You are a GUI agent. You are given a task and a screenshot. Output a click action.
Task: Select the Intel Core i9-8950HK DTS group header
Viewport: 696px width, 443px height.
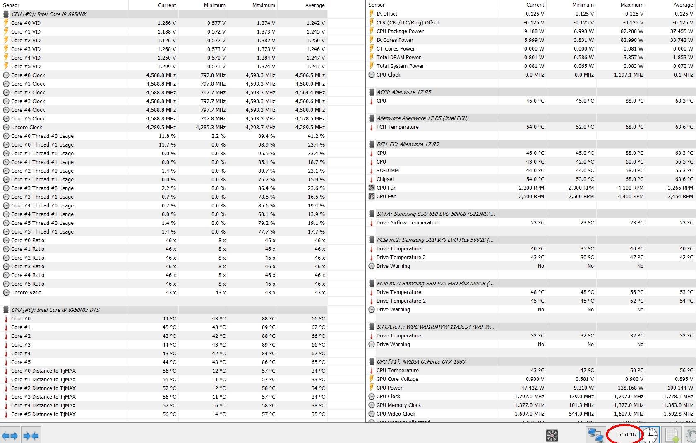click(55, 310)
